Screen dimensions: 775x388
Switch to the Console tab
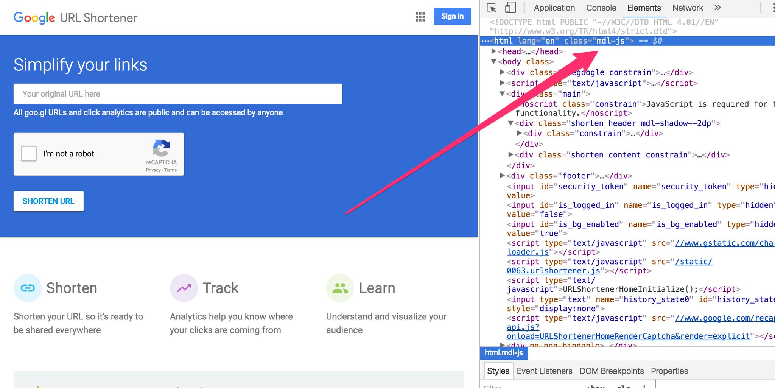[x=601, y=8]
